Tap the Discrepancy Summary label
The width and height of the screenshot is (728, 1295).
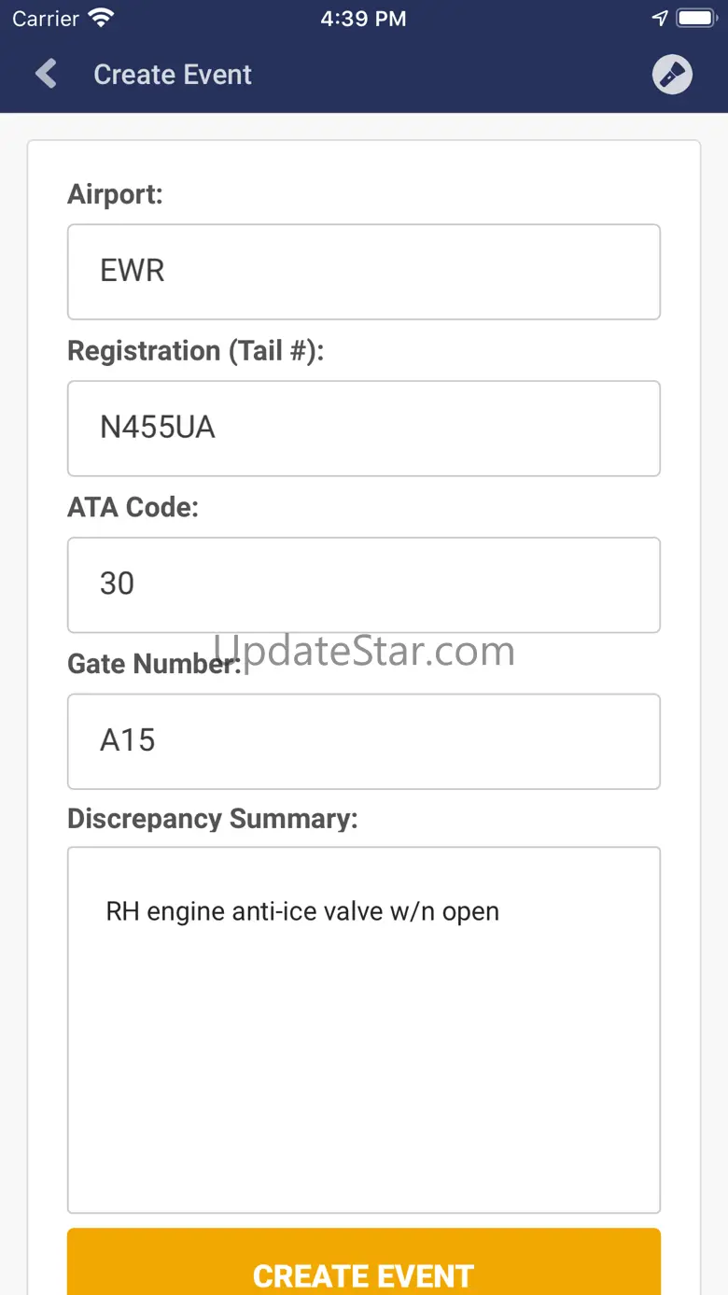click(213, 819)
